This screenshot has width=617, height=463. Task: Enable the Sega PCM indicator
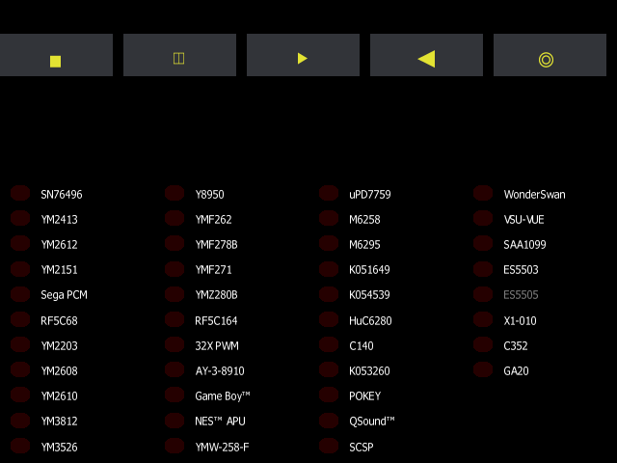20,294
